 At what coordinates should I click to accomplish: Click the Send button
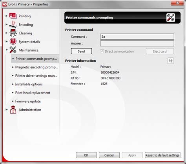click(x=81, y=51)
